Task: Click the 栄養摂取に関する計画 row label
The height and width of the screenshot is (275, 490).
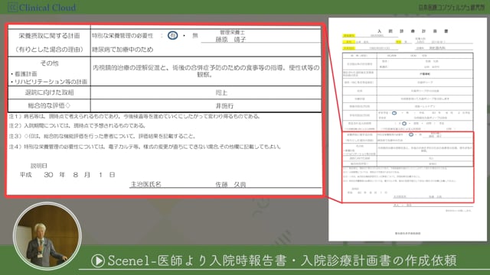Action: point(49,36)
